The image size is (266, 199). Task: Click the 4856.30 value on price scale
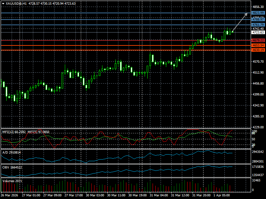(x=258, y=7)
